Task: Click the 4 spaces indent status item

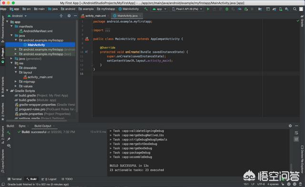Action: click(x=273, y=184)
